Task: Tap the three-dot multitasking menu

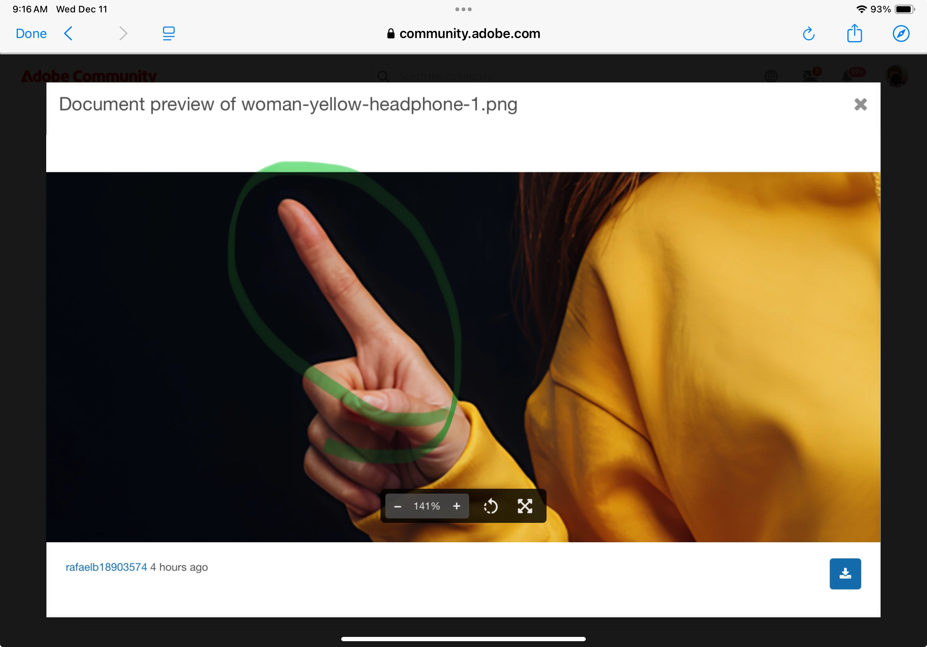Action: (x=463, y=9)
